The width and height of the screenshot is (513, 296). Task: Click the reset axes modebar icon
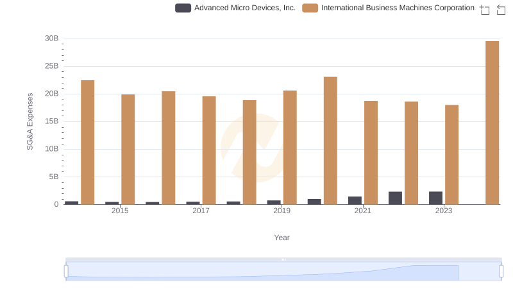point(501,10)
